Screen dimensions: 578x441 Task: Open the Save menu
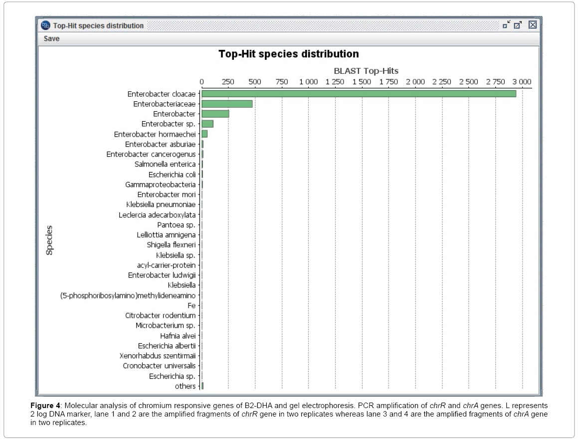(x=51, y=38)
